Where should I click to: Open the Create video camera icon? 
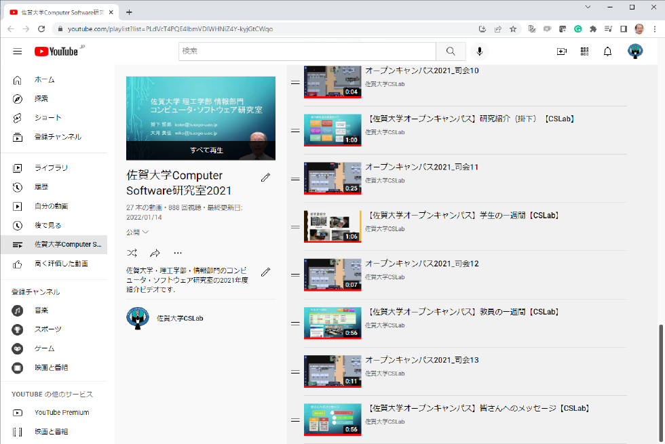point(562,52)
